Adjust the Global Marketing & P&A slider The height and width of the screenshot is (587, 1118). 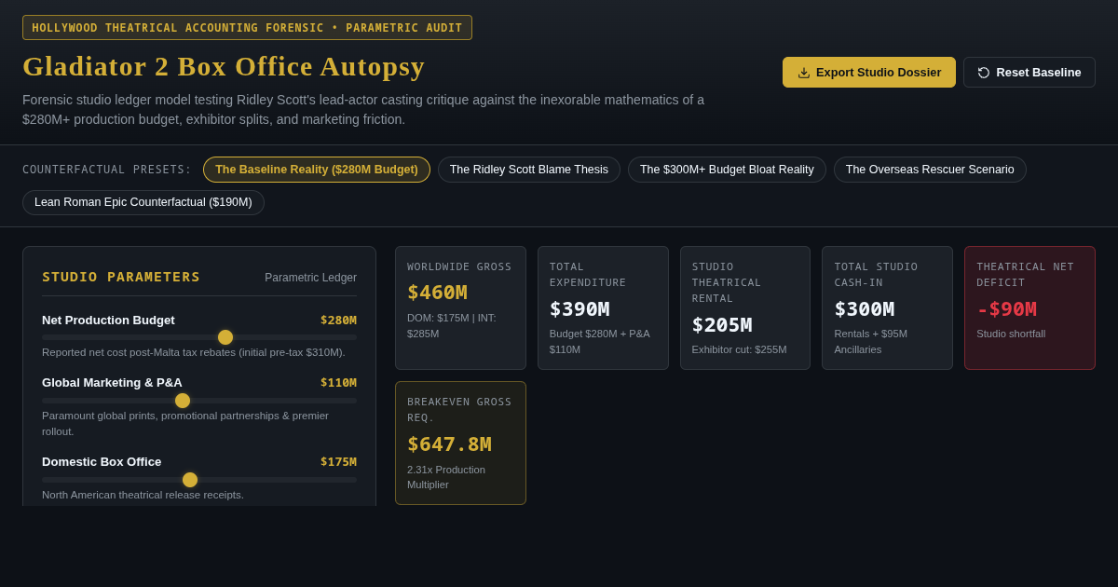point(199,401)
